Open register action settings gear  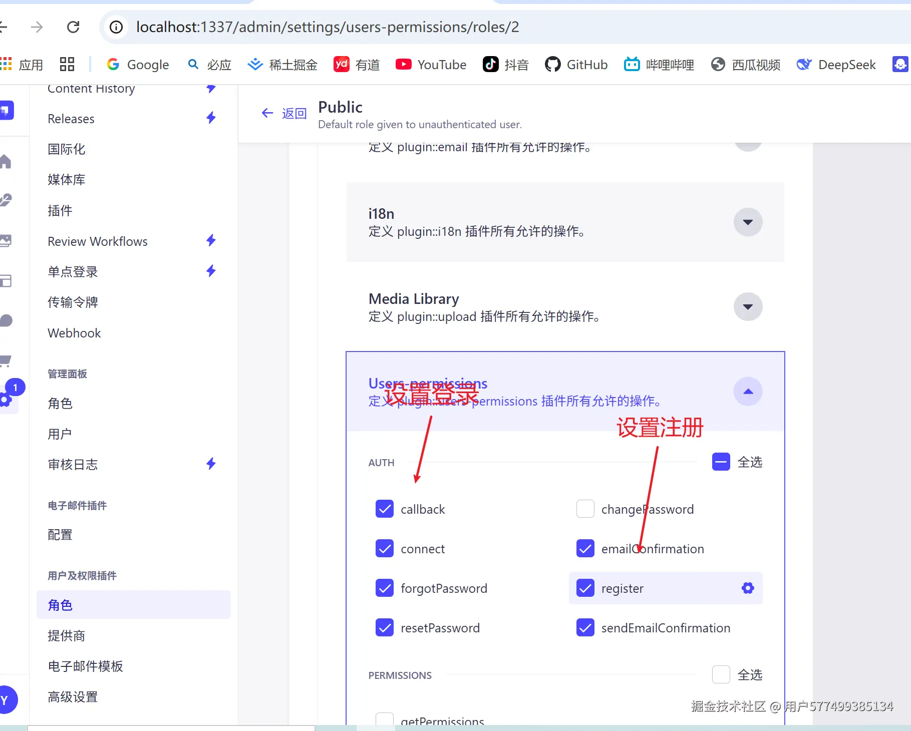[748, 588]
